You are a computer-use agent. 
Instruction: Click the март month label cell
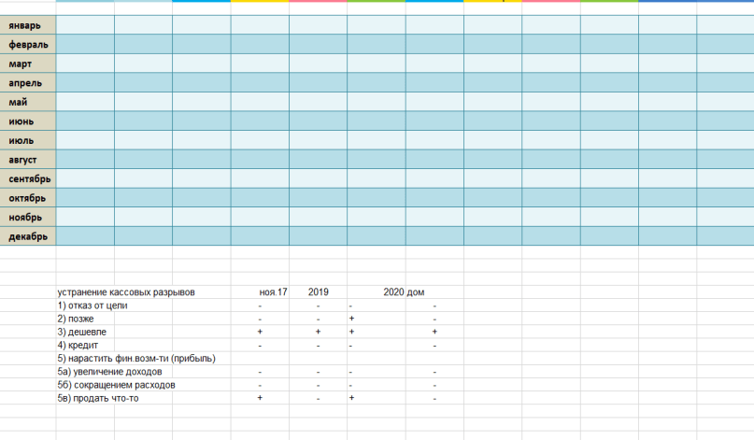point(28,64)
